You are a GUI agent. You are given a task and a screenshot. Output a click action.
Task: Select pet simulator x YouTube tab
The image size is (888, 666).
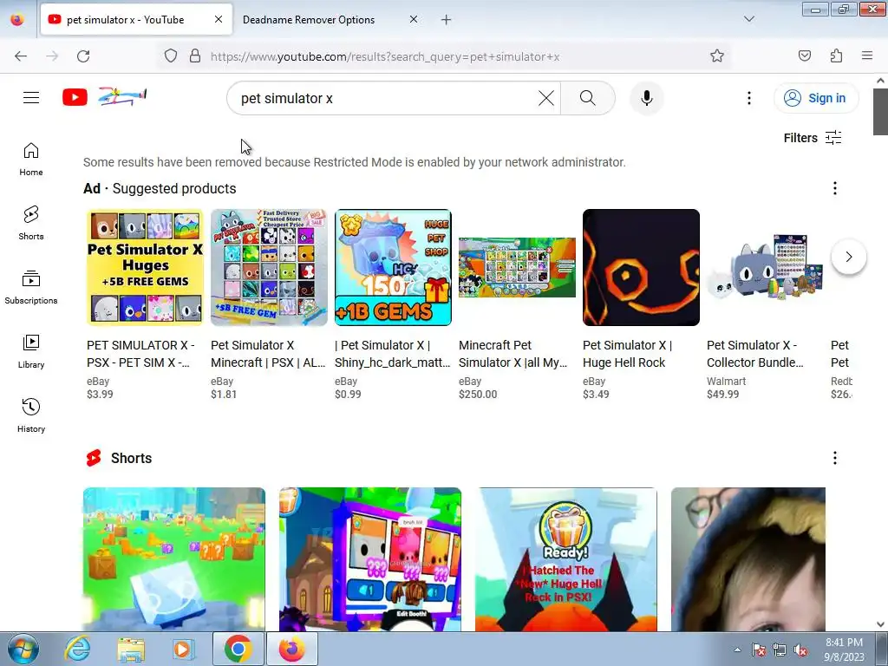click(x=125, y=20)
